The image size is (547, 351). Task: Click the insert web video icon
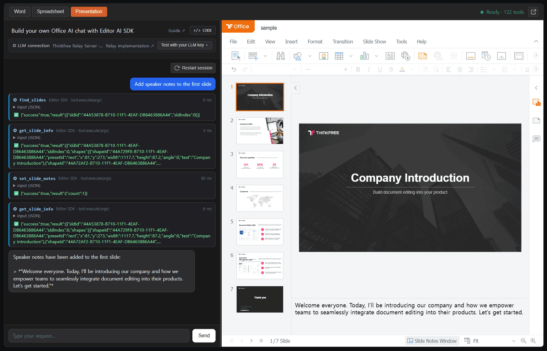coord(406,56)
